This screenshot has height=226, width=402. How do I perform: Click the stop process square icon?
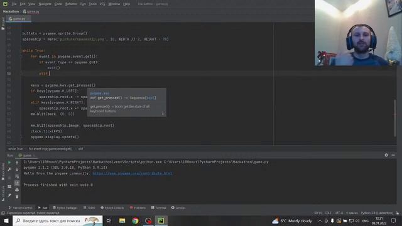pyautogui.click(x=9, y=178)
